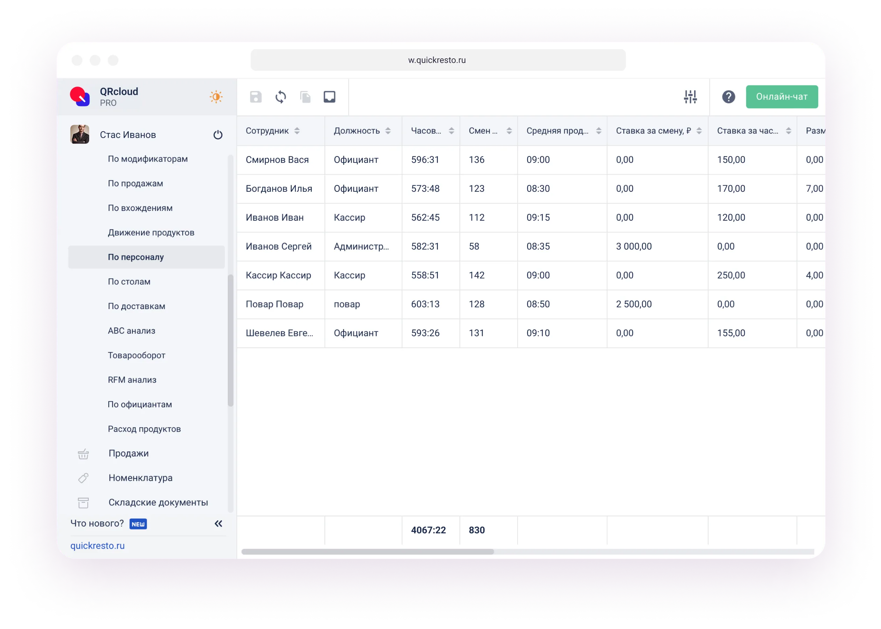Sort by Средняя прод... column arrows

point(599,131)
